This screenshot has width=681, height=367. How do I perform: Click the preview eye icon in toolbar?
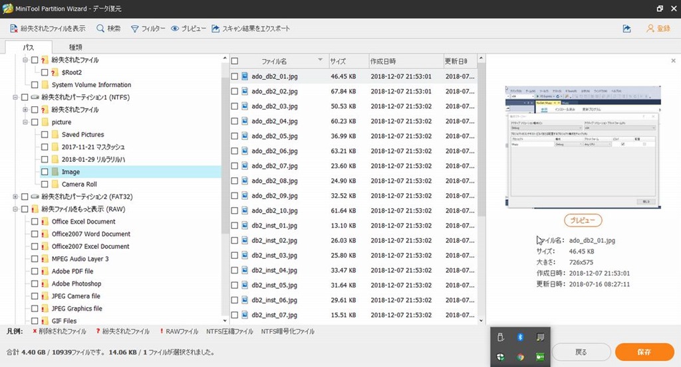[x=176, y=29]
